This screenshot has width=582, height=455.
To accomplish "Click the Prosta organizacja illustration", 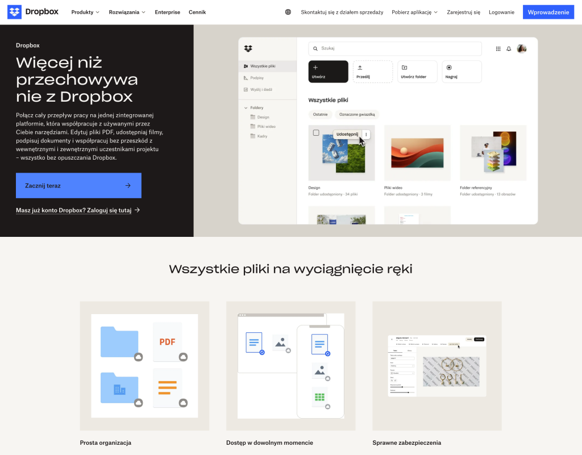I will pyautogui.click(x=144, y=366).
